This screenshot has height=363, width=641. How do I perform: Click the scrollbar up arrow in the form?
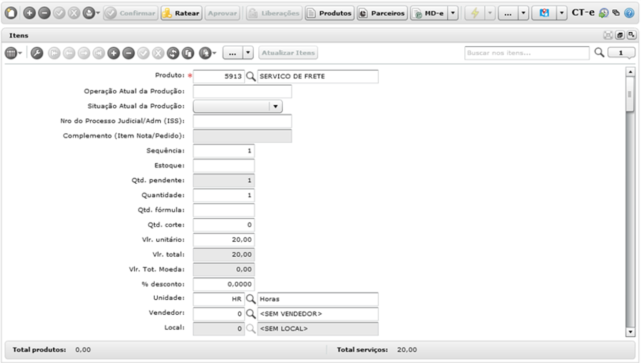[630, 72]
